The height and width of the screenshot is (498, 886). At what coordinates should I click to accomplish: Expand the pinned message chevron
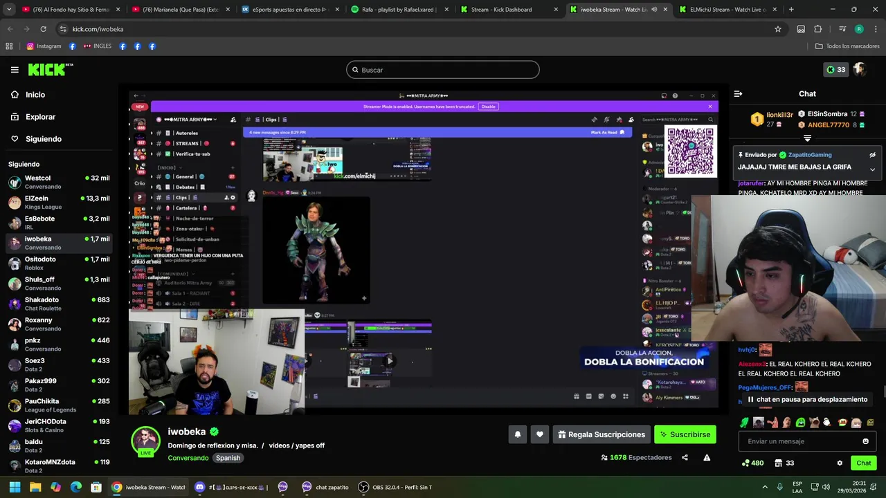pos(872,169)
